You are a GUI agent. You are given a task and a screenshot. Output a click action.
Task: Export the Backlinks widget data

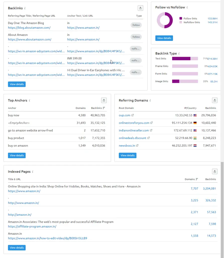pos(140,8)
